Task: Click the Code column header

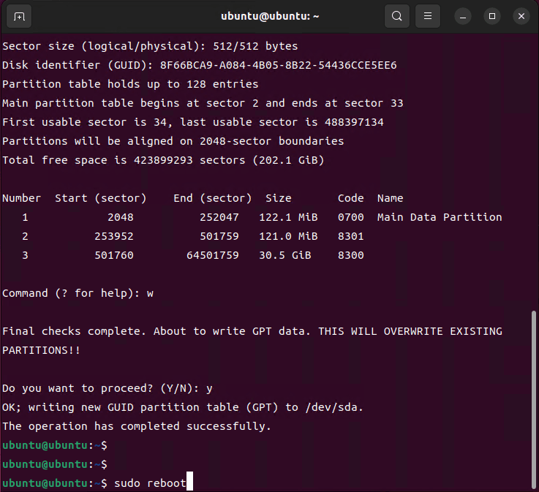Action: point(350,198)
